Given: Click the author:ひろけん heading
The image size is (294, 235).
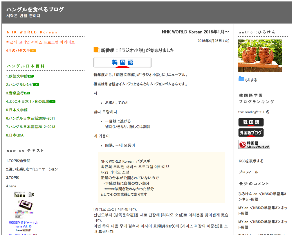Looking at the screenshot, I should 257,32.
